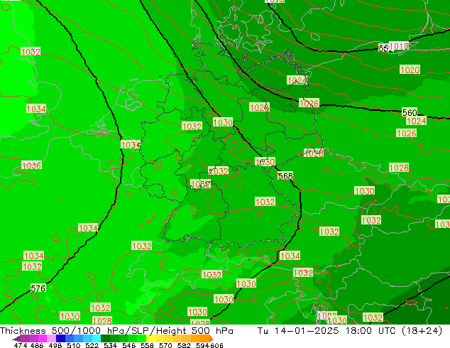Viewport: 450px width, 348px height.
Task: Click the bright yellow legend swatch at 558
Action: click(150, 339)
